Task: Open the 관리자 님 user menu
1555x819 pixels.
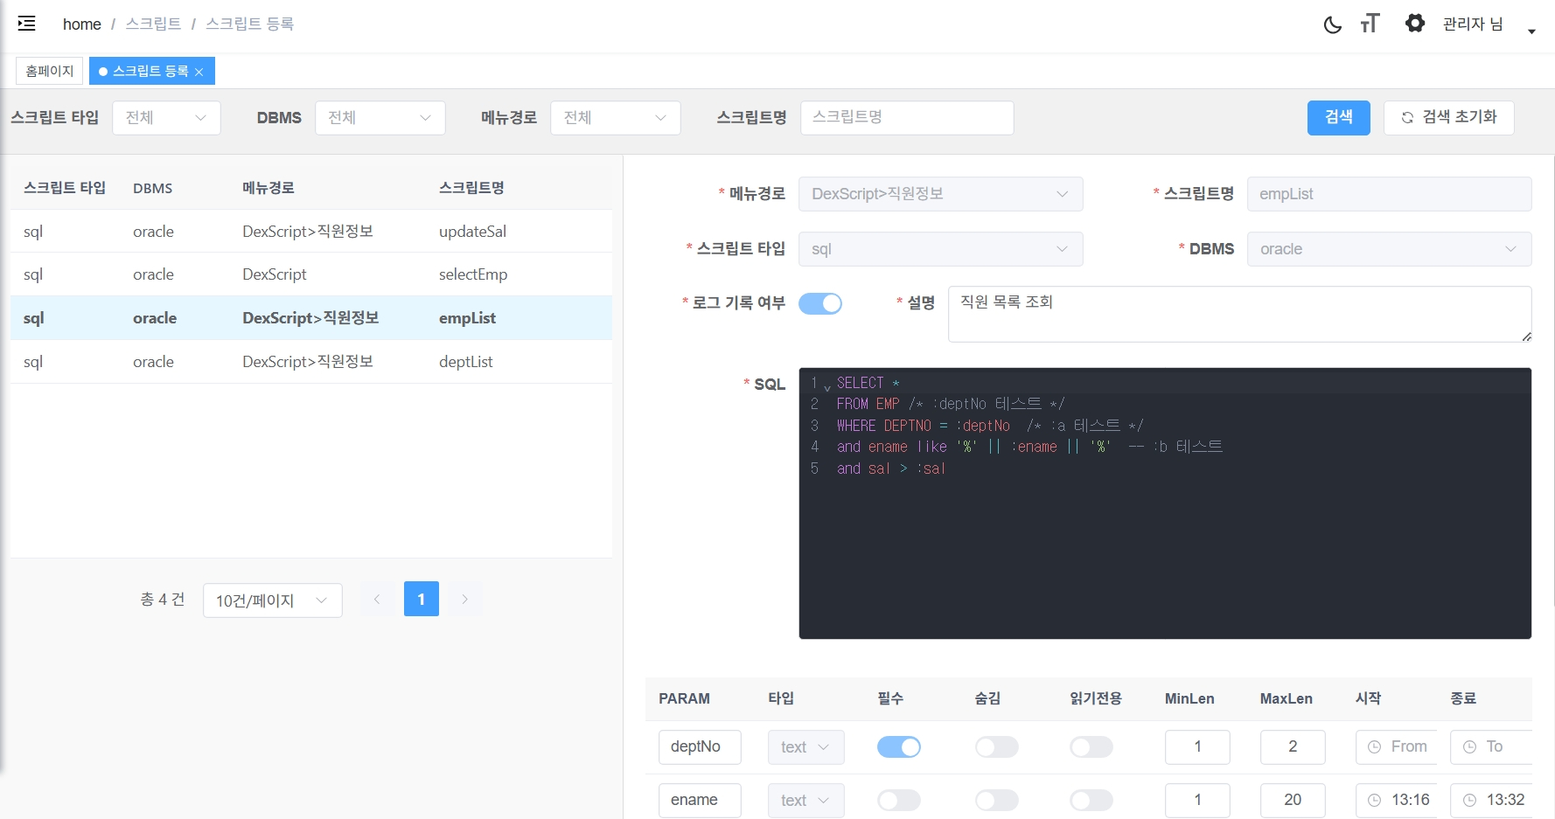Action: point(1488,24)
